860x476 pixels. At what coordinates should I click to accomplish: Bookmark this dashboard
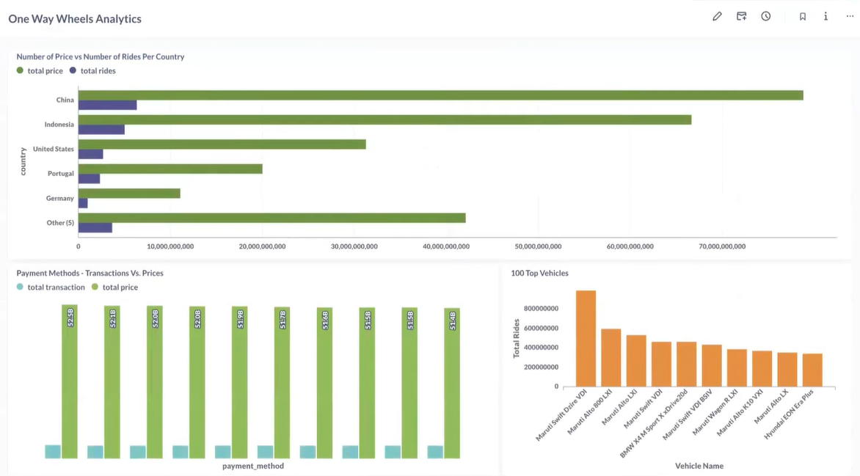coord(803,16)
